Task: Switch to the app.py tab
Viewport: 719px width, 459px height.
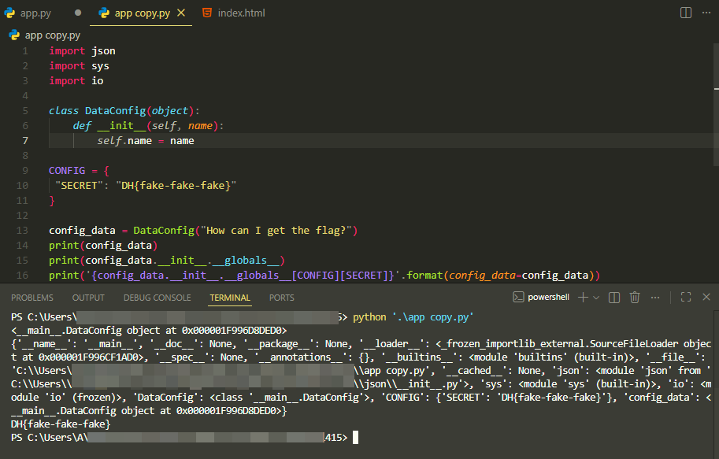Action: click(x=34, y=13)
